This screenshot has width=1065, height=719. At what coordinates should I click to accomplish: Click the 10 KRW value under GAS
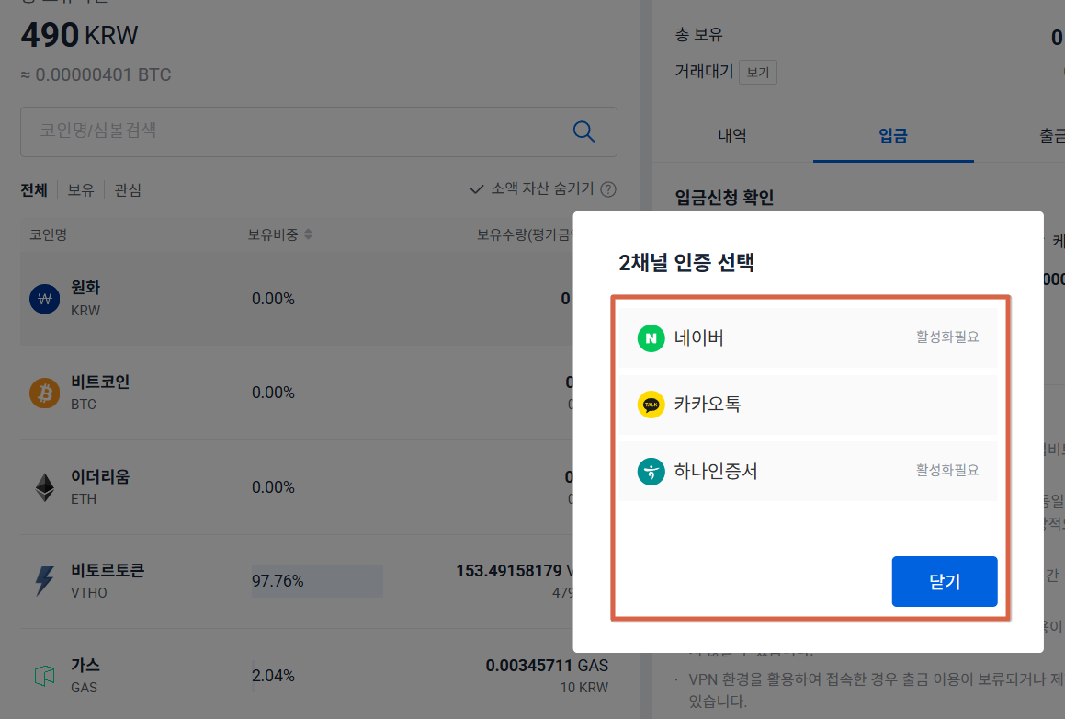pos(584,688)
